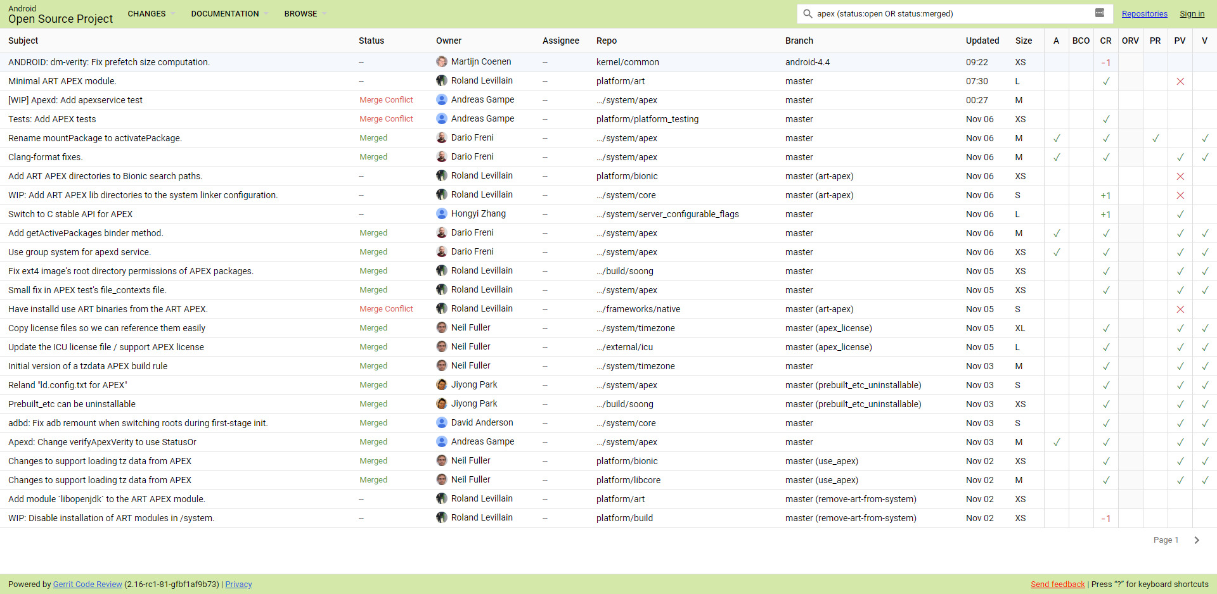Click 'kernel/common' repo link
Screen dimensions: 1217x594
(x=628, y=62)
